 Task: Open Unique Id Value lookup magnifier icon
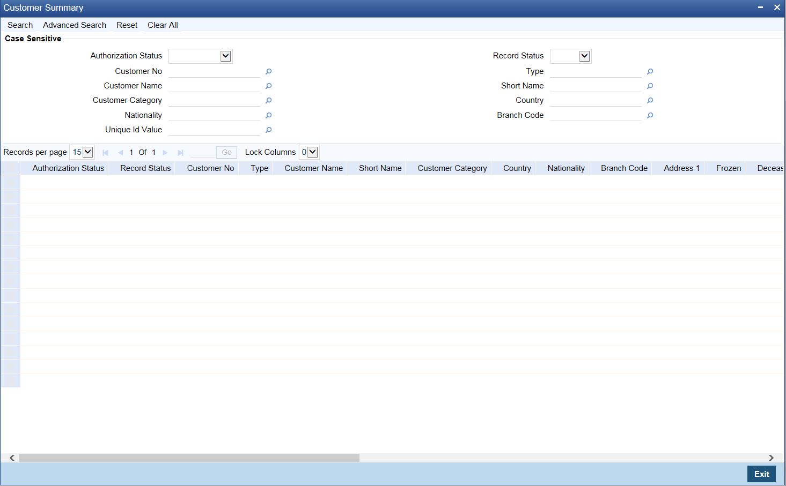pos(269,130)
